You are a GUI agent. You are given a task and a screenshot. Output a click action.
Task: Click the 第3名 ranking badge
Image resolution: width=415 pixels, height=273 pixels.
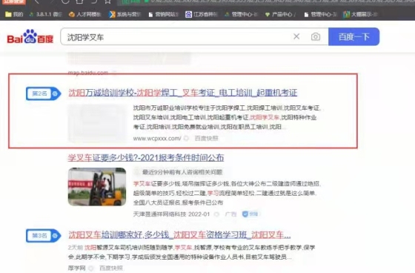click(x=44, y=236)
